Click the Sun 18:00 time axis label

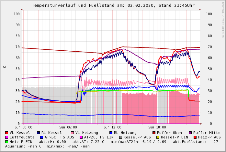coord(157,127)
